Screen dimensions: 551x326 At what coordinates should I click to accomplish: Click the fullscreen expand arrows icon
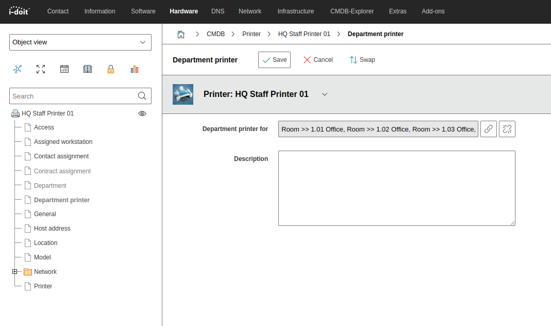41,69
